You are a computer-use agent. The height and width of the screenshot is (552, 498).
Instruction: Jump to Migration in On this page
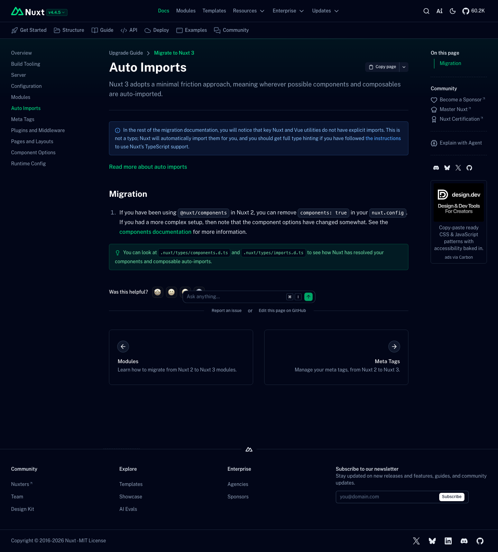click(x=450, y=63)
